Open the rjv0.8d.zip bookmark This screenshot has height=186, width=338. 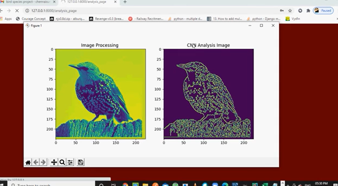point(67,19)
